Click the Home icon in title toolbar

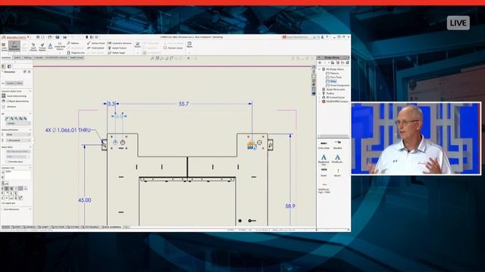(x=38, y=37)
